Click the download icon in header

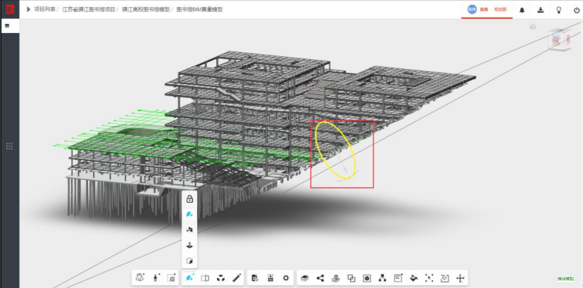541,10
